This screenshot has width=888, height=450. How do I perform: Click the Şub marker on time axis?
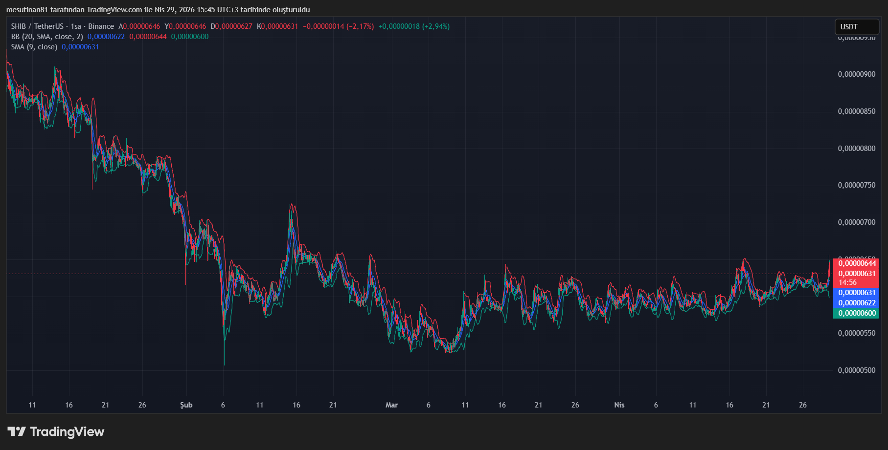click(186, 405)
